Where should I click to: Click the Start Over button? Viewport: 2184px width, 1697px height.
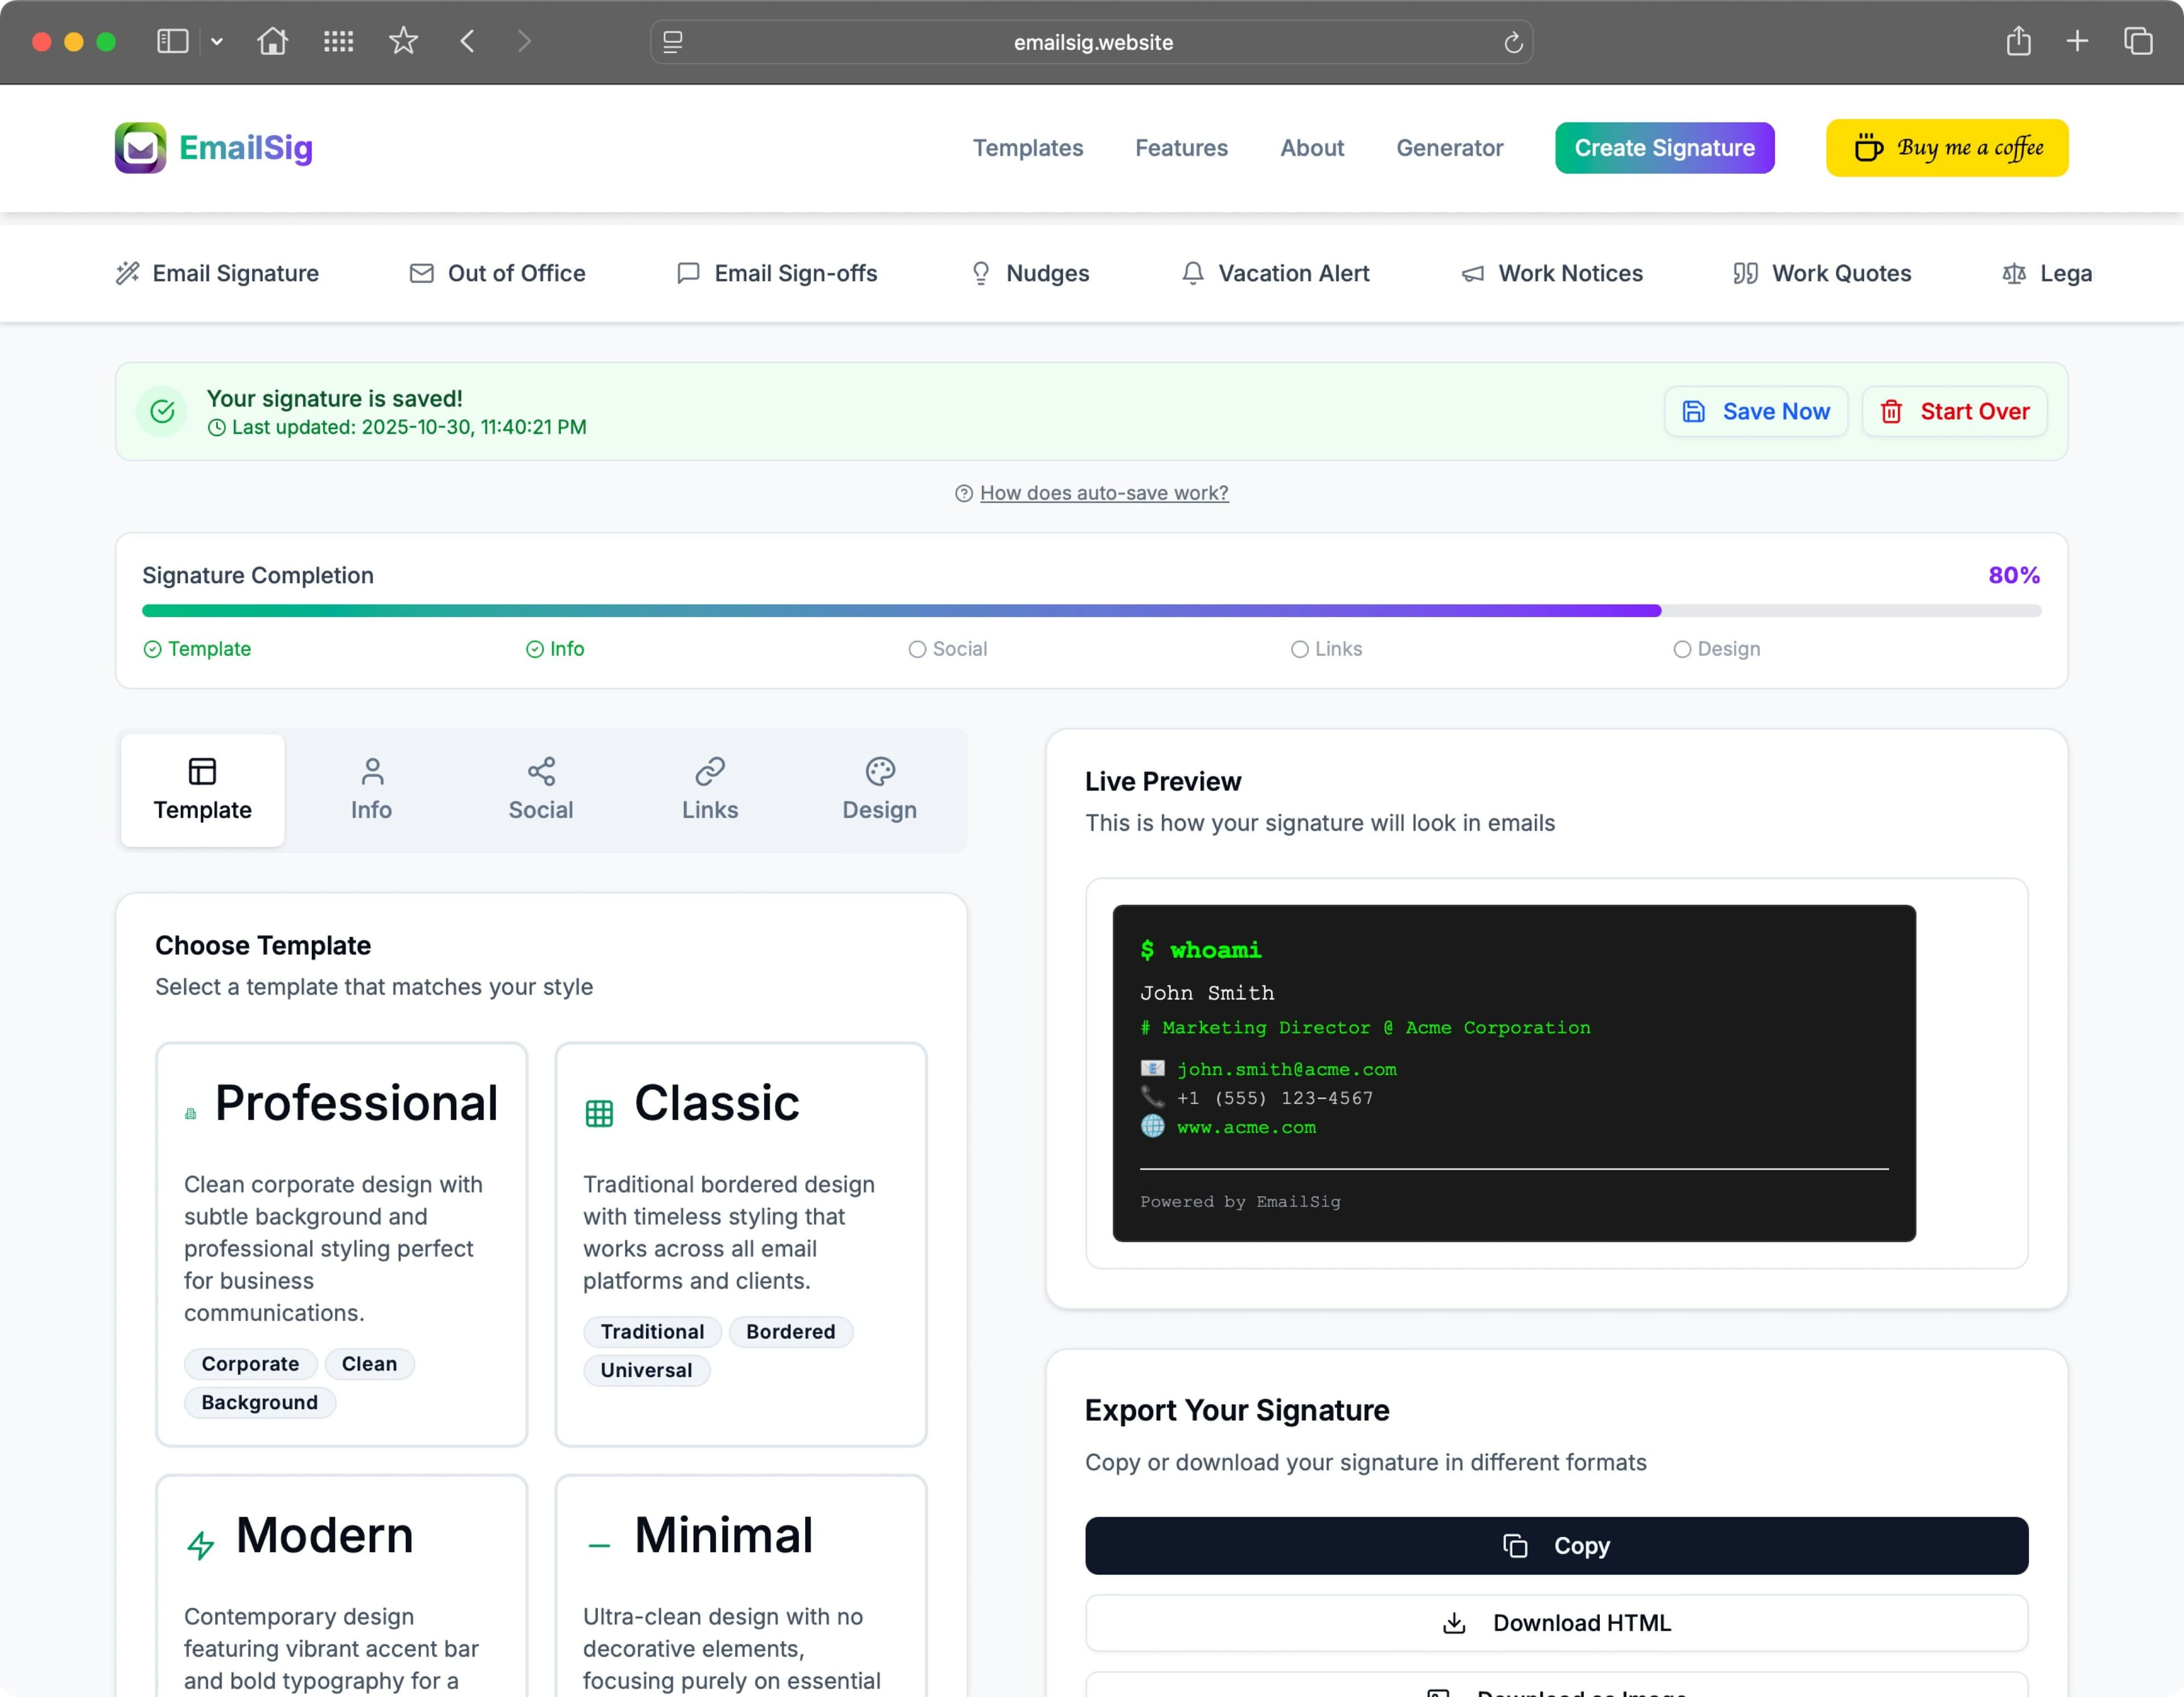coord(1954,411)
